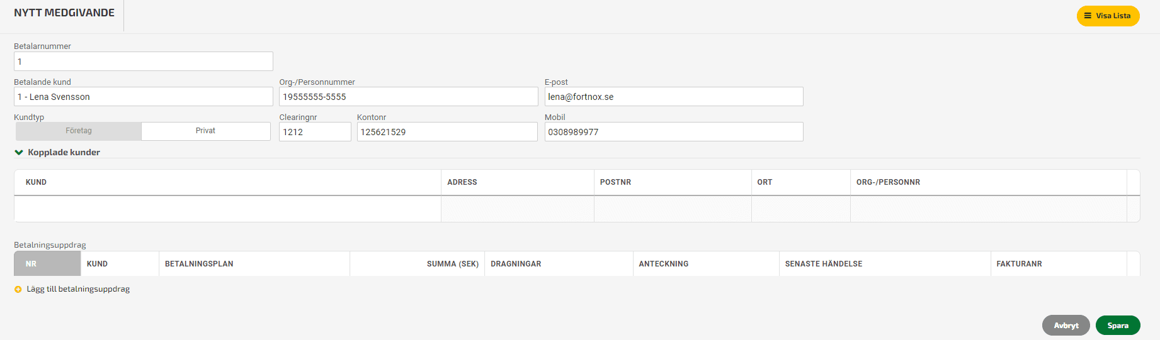Open the Betalande kund field
1160x340 pixels.
point(144,97)
